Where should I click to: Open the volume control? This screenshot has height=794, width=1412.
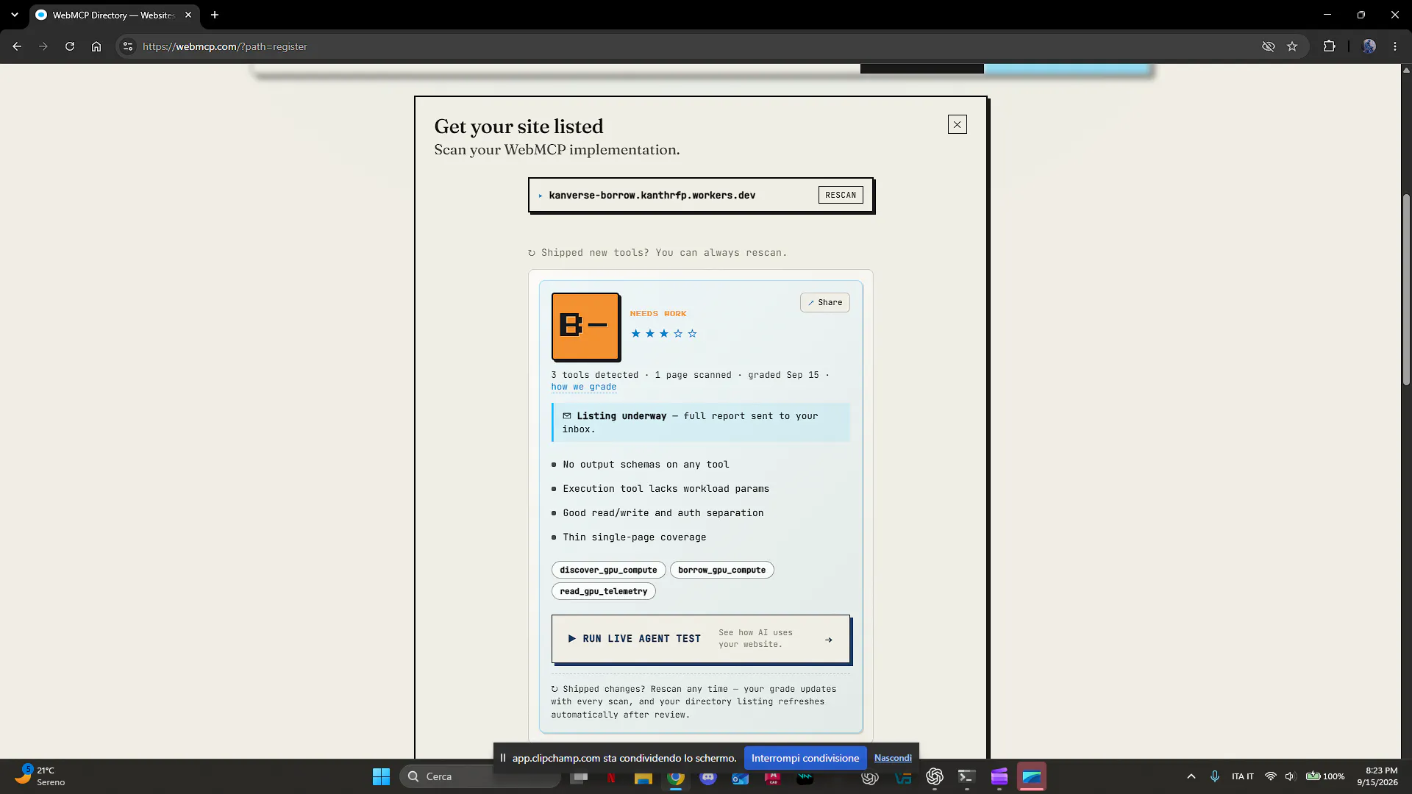coord(1290,776)
